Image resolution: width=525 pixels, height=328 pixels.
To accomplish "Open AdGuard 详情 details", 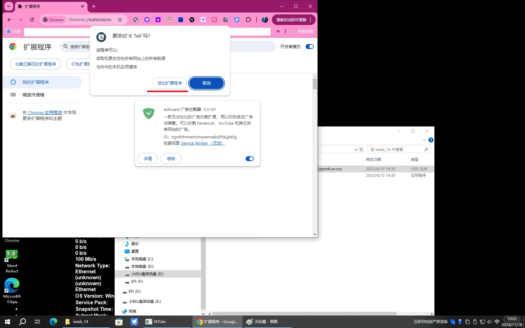I will pyautogui.click(x=148, y=159).
